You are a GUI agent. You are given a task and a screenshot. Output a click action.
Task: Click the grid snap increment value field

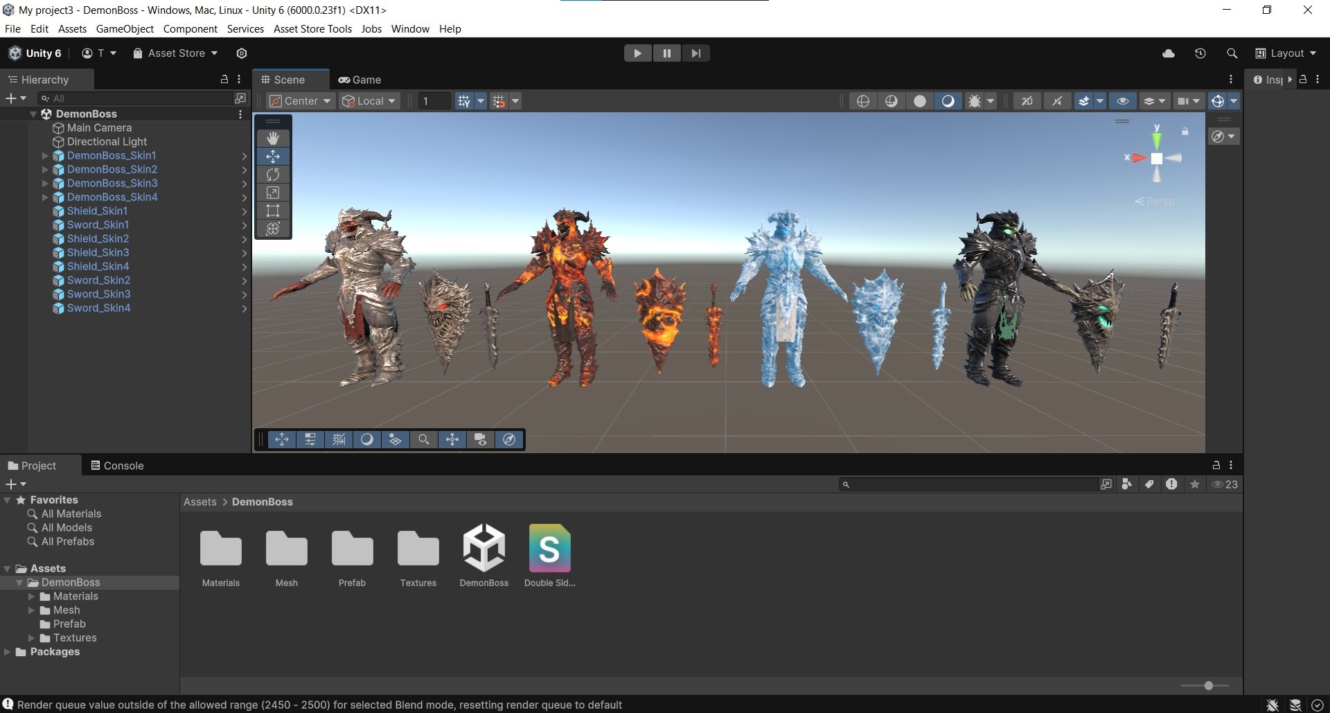(434, 101)
